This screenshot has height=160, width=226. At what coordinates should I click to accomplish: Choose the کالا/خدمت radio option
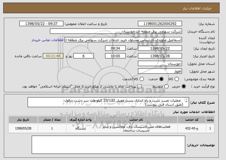[x=142, y=79]
